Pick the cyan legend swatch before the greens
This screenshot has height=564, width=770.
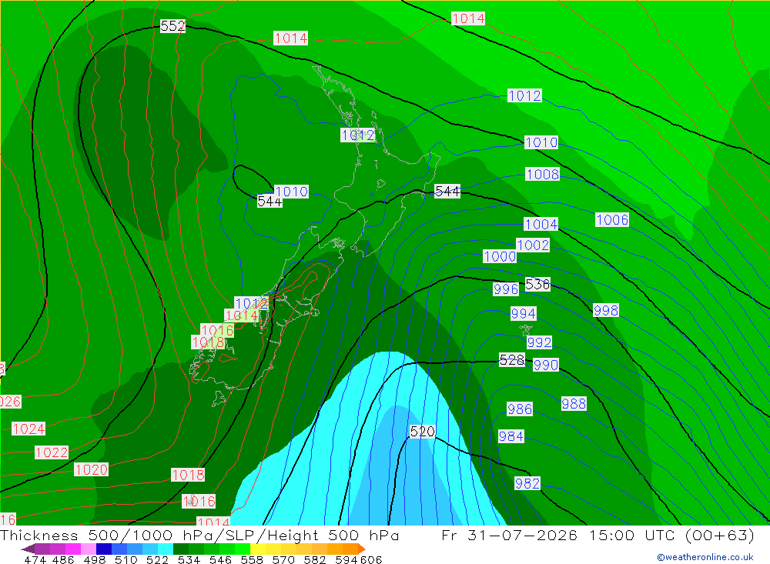(x=166, y=549)
